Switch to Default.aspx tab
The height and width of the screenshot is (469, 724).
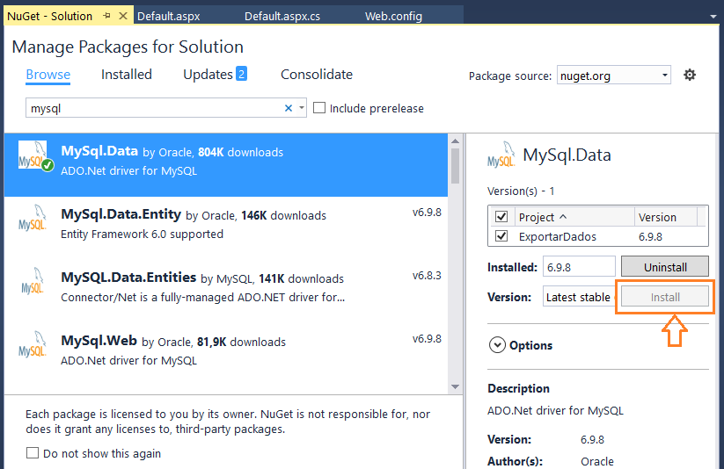pos(169,16)
